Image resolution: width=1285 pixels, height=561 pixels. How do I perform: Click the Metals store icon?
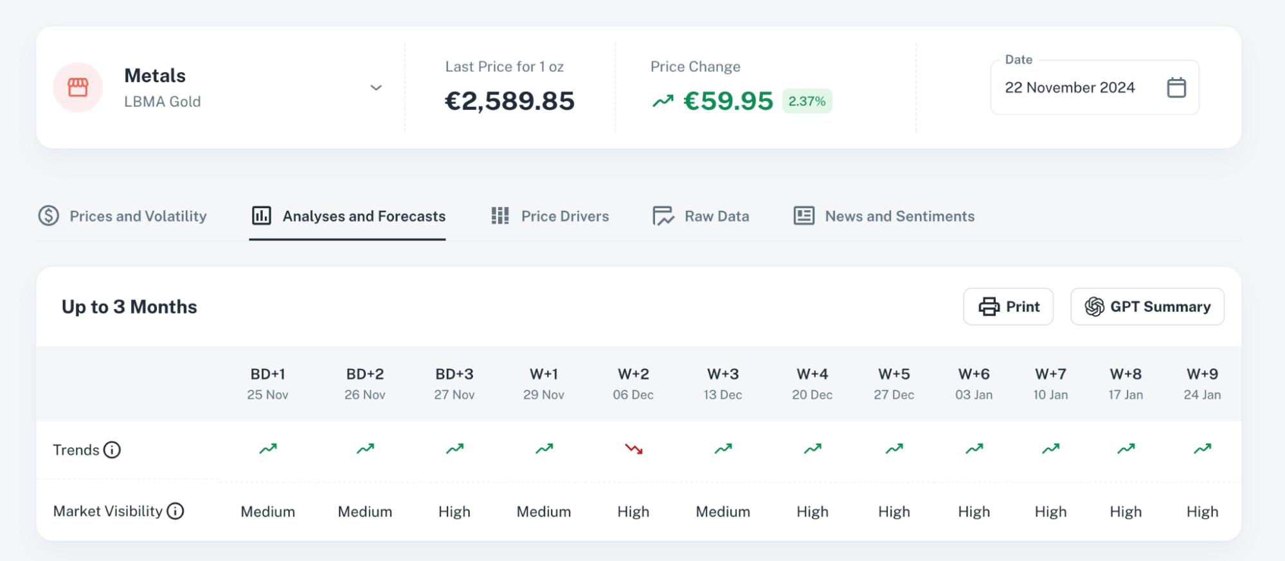[78, 87]
